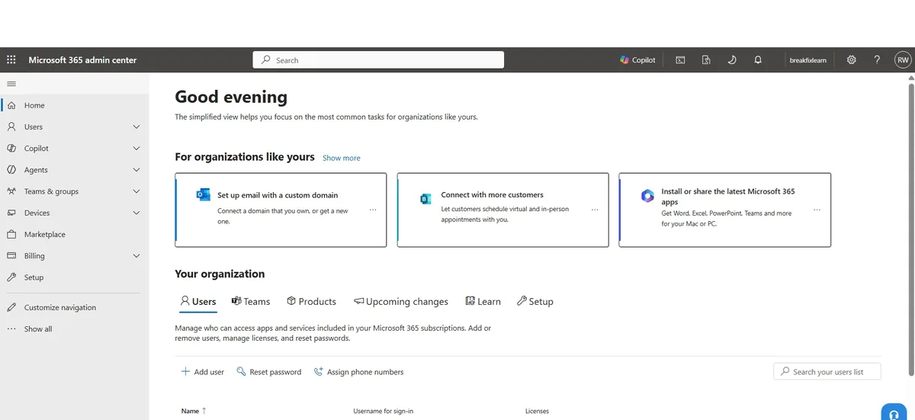Open Set up email with custom domain card
The height and width of the screenshot is (420, 915).
point(281,210)
